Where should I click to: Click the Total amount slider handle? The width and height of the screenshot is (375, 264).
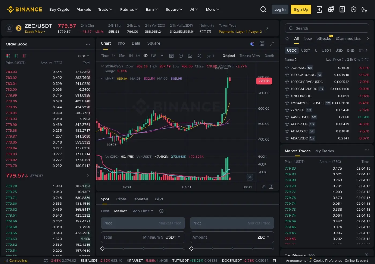102,248
